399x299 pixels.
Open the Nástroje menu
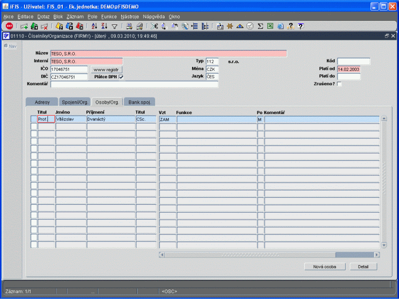pyautogui.click(x=130, y=17)
